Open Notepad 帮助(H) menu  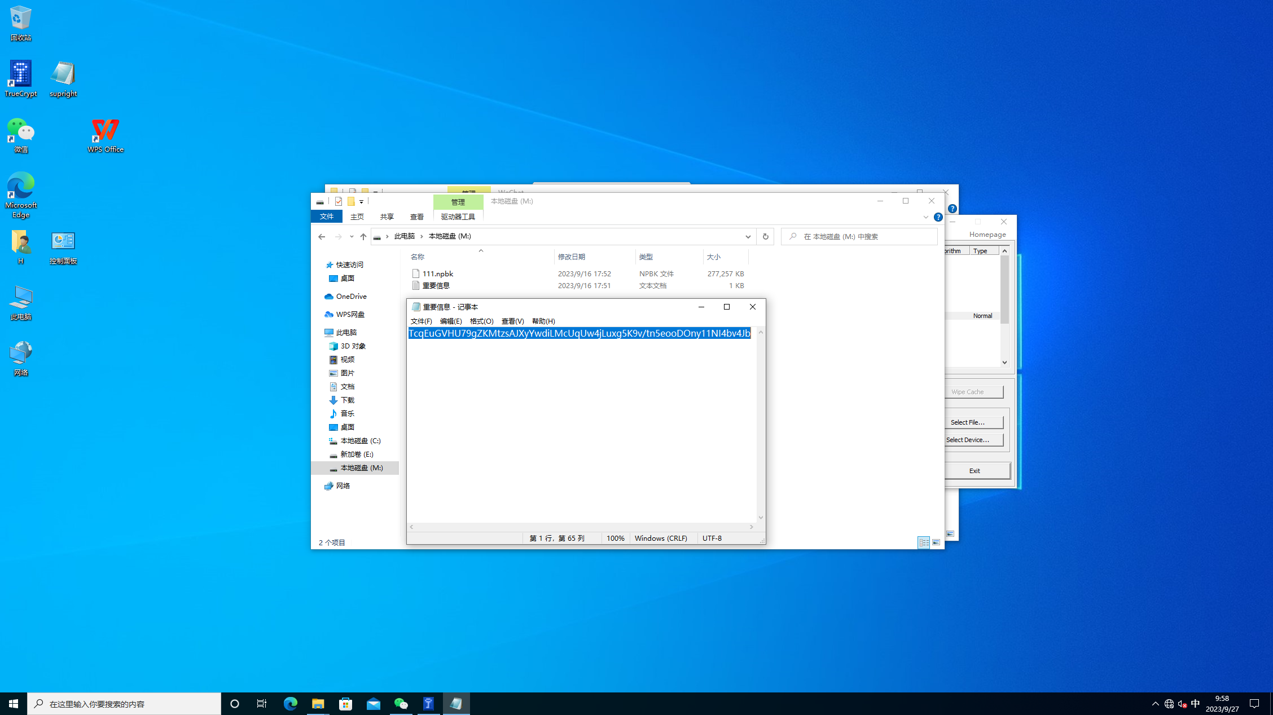(543, 321)
